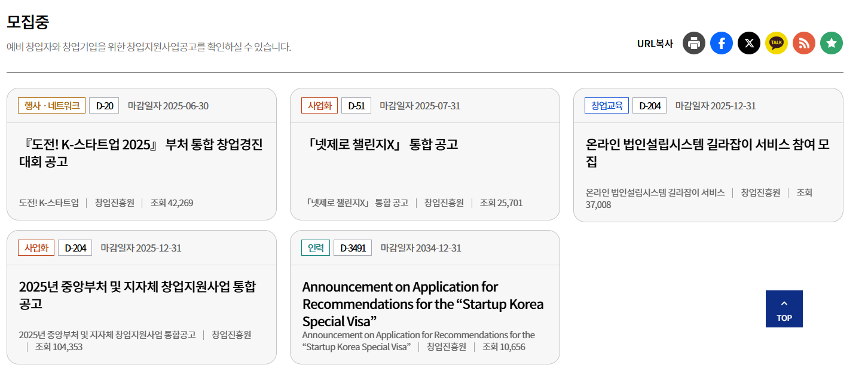Image resolution: width=865 pixels, height=377 pixels.
Task: Click the 조회 42,269 view counter
Action: coord(173,203)
